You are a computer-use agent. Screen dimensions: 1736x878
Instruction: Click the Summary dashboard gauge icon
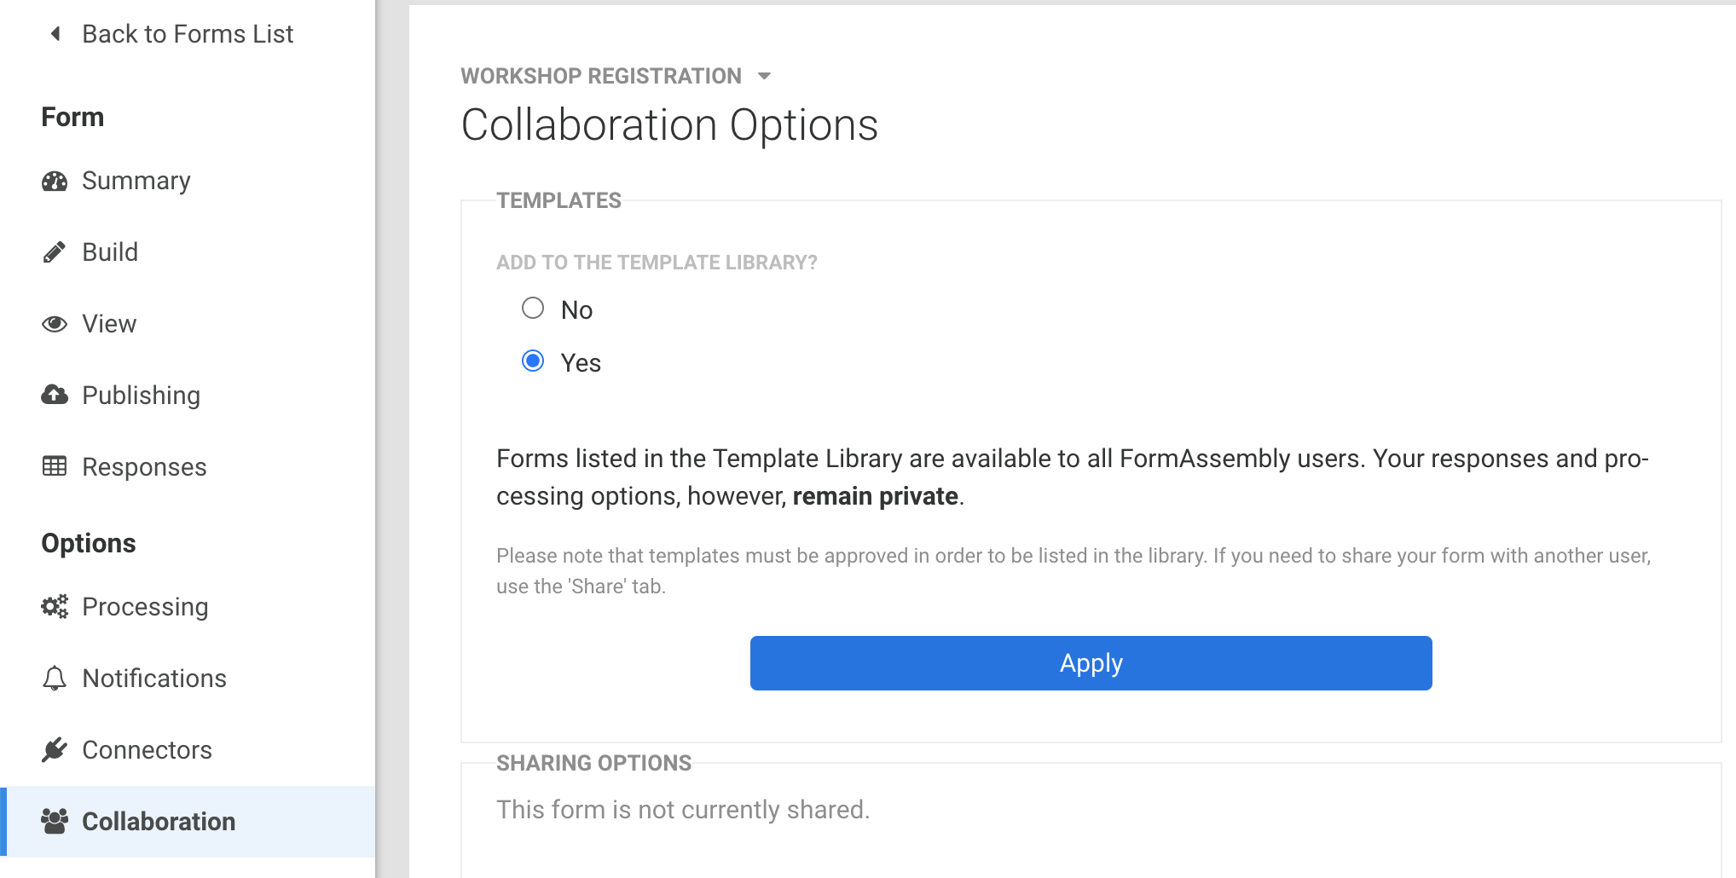tap(55, 181)
